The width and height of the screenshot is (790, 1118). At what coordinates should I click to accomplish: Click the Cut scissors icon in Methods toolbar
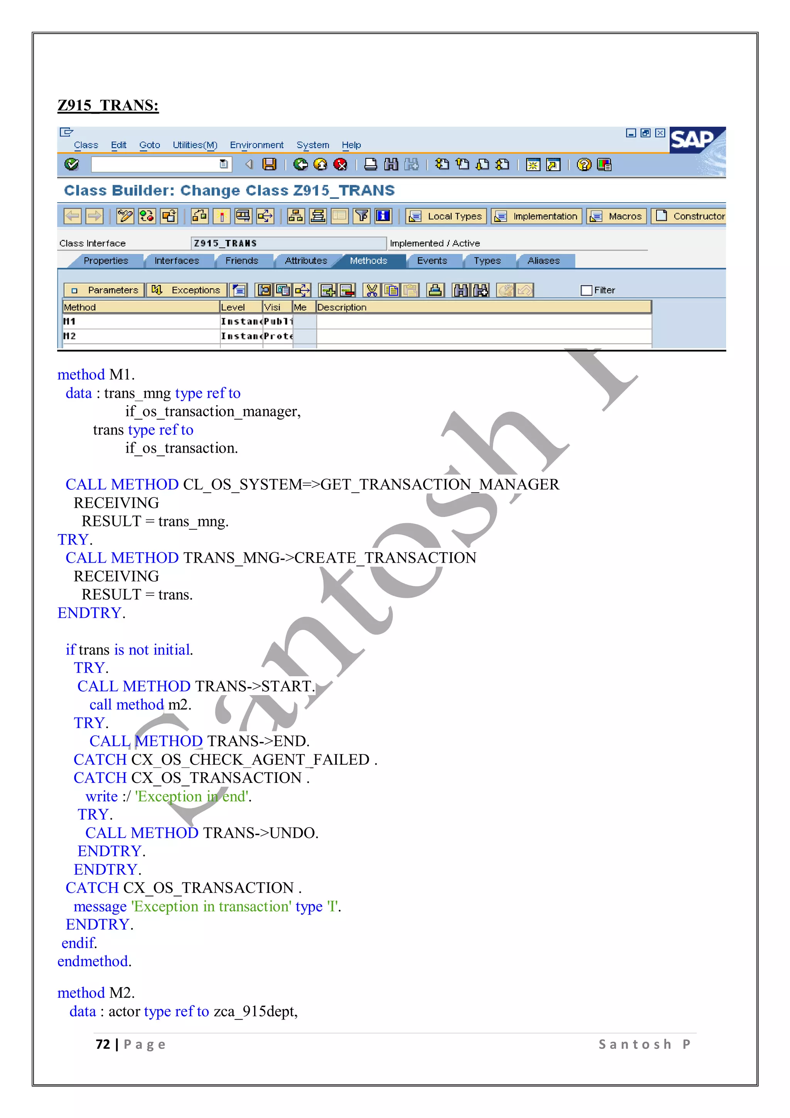tap(371, 290)
